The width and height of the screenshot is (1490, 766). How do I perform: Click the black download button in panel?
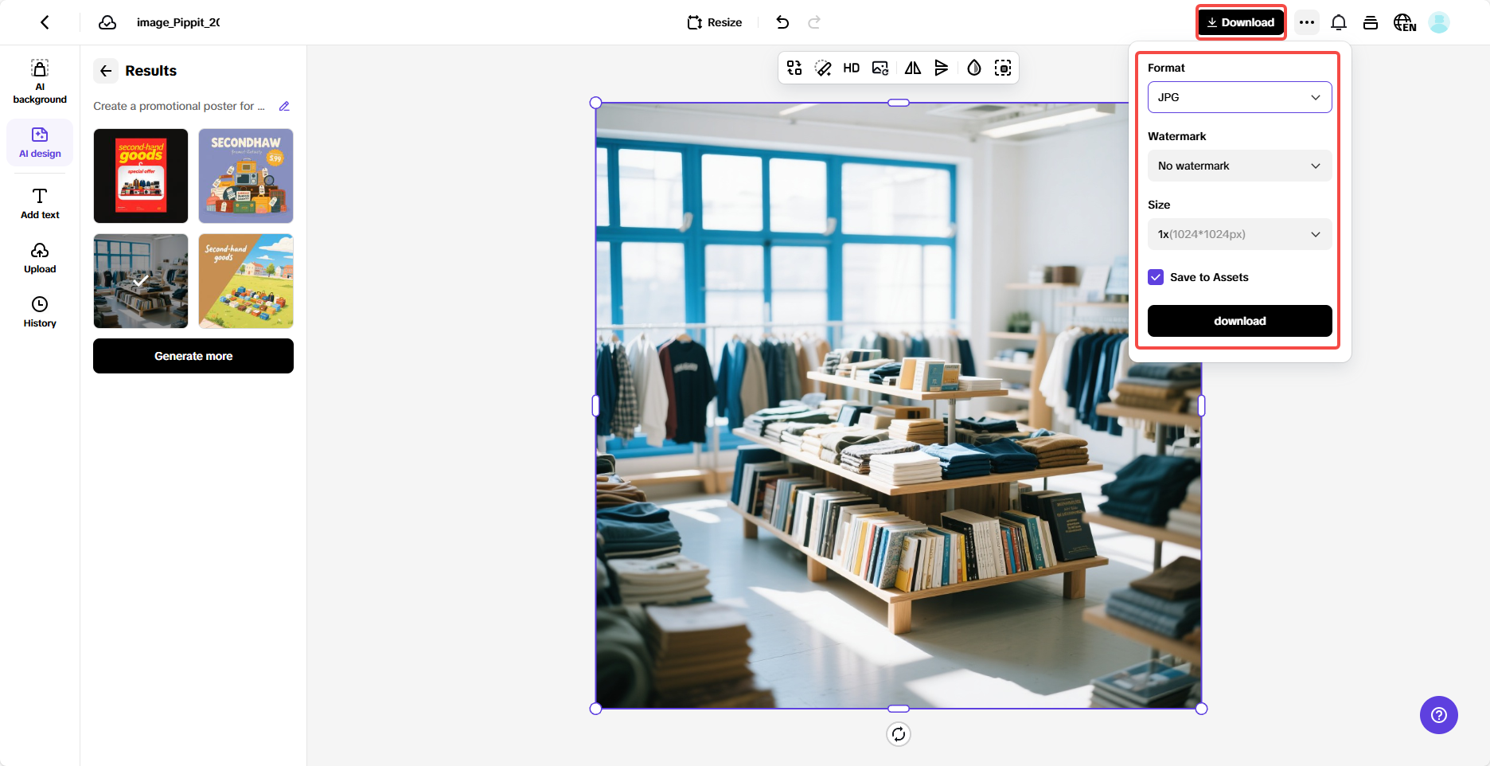pyautogui.click(x=1240, y=321)
